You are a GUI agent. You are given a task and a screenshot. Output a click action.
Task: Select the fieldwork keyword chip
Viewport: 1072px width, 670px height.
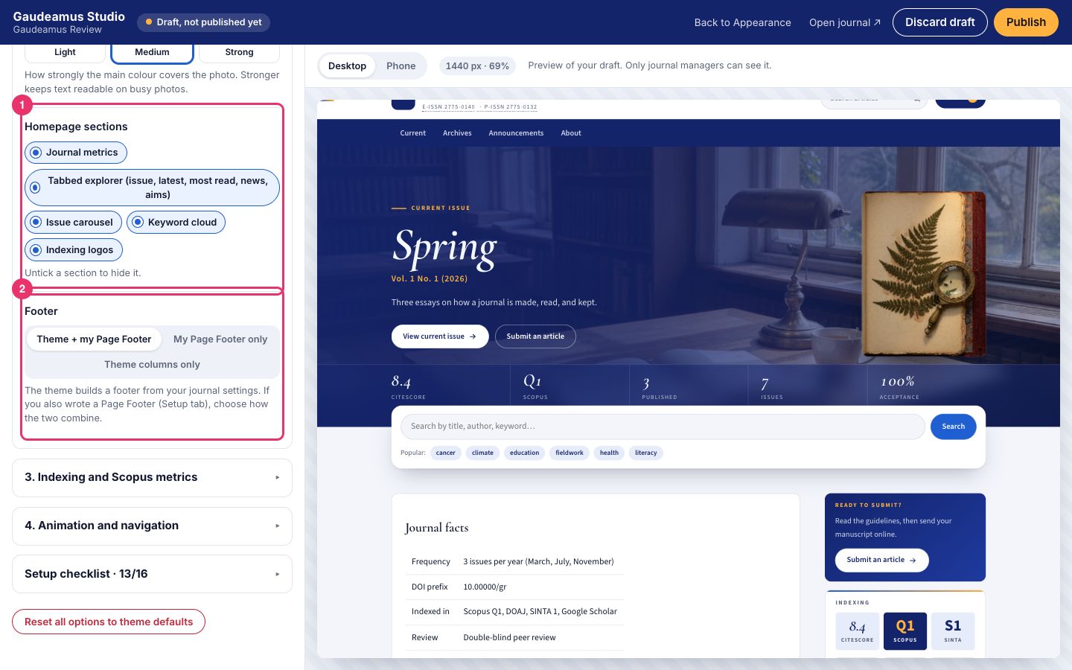click(x=569, y=453)
